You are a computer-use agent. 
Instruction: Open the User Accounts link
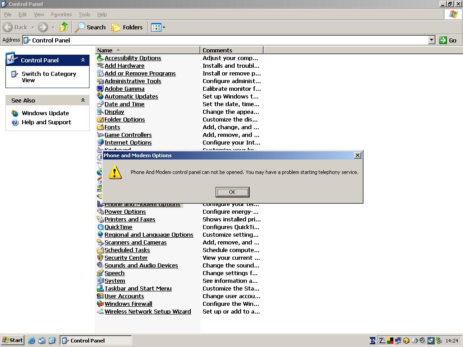pos(124,296)
